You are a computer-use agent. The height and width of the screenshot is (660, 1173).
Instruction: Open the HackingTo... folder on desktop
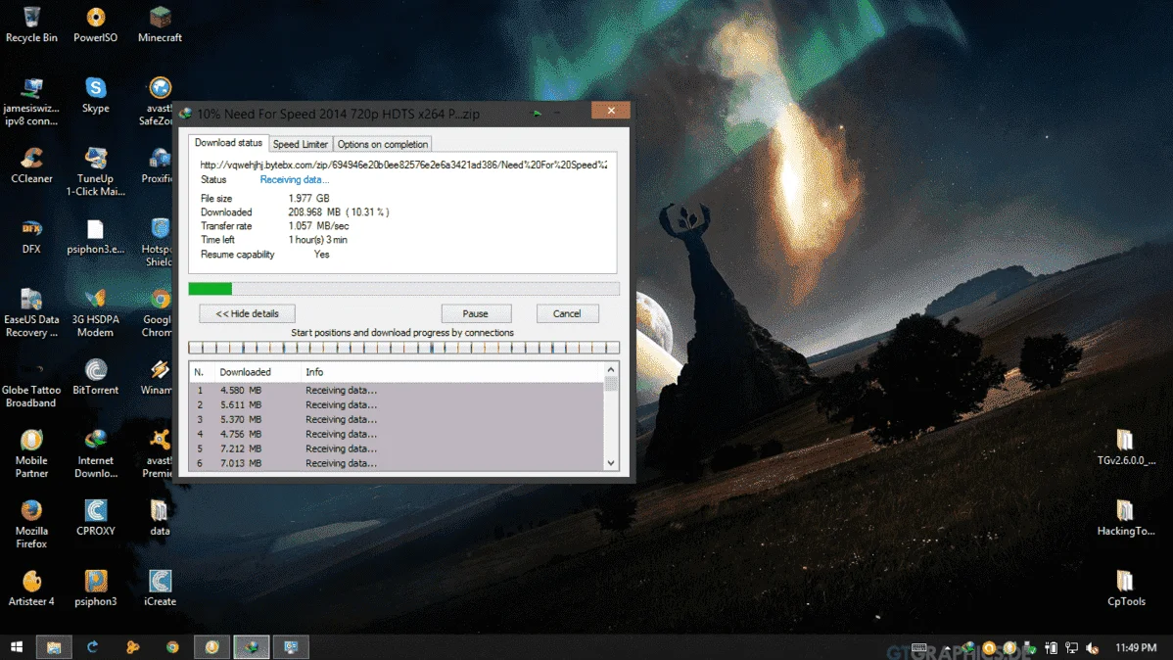1125,518
